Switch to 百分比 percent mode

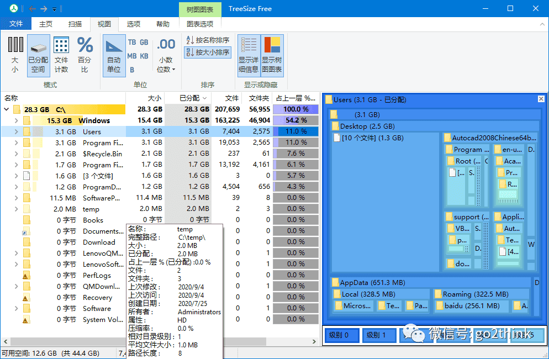pyautogui.click(x=85, y=55)
